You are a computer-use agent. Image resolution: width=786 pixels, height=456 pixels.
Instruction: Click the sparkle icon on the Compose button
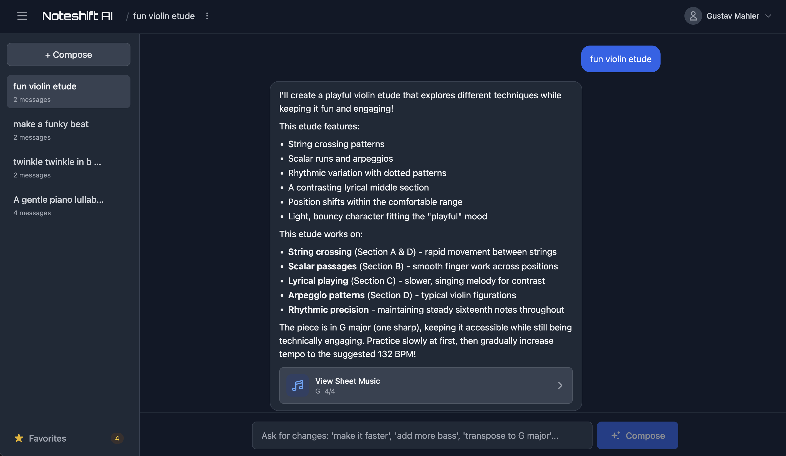coord(615,435)
